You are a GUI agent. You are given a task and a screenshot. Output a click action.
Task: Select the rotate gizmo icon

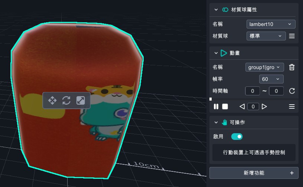coord(66,100)
